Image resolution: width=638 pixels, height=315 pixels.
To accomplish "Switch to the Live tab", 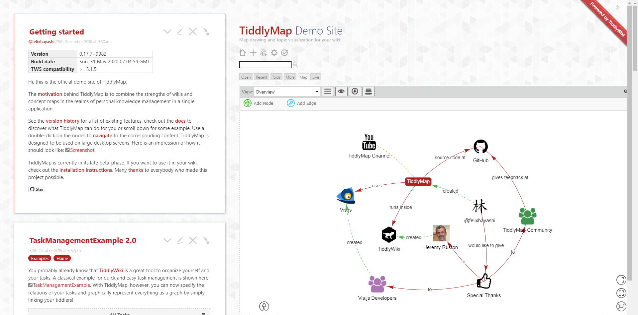I will 316,77.
